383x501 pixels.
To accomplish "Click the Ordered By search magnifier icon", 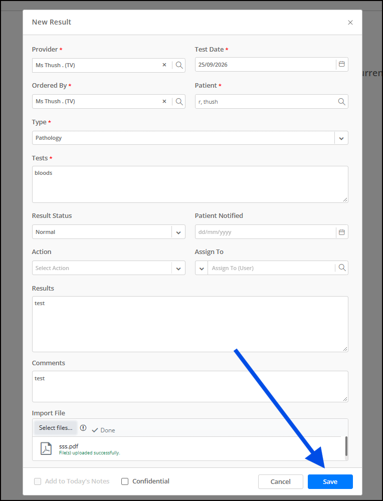I will pyautogui.click(x=179, y=102).
